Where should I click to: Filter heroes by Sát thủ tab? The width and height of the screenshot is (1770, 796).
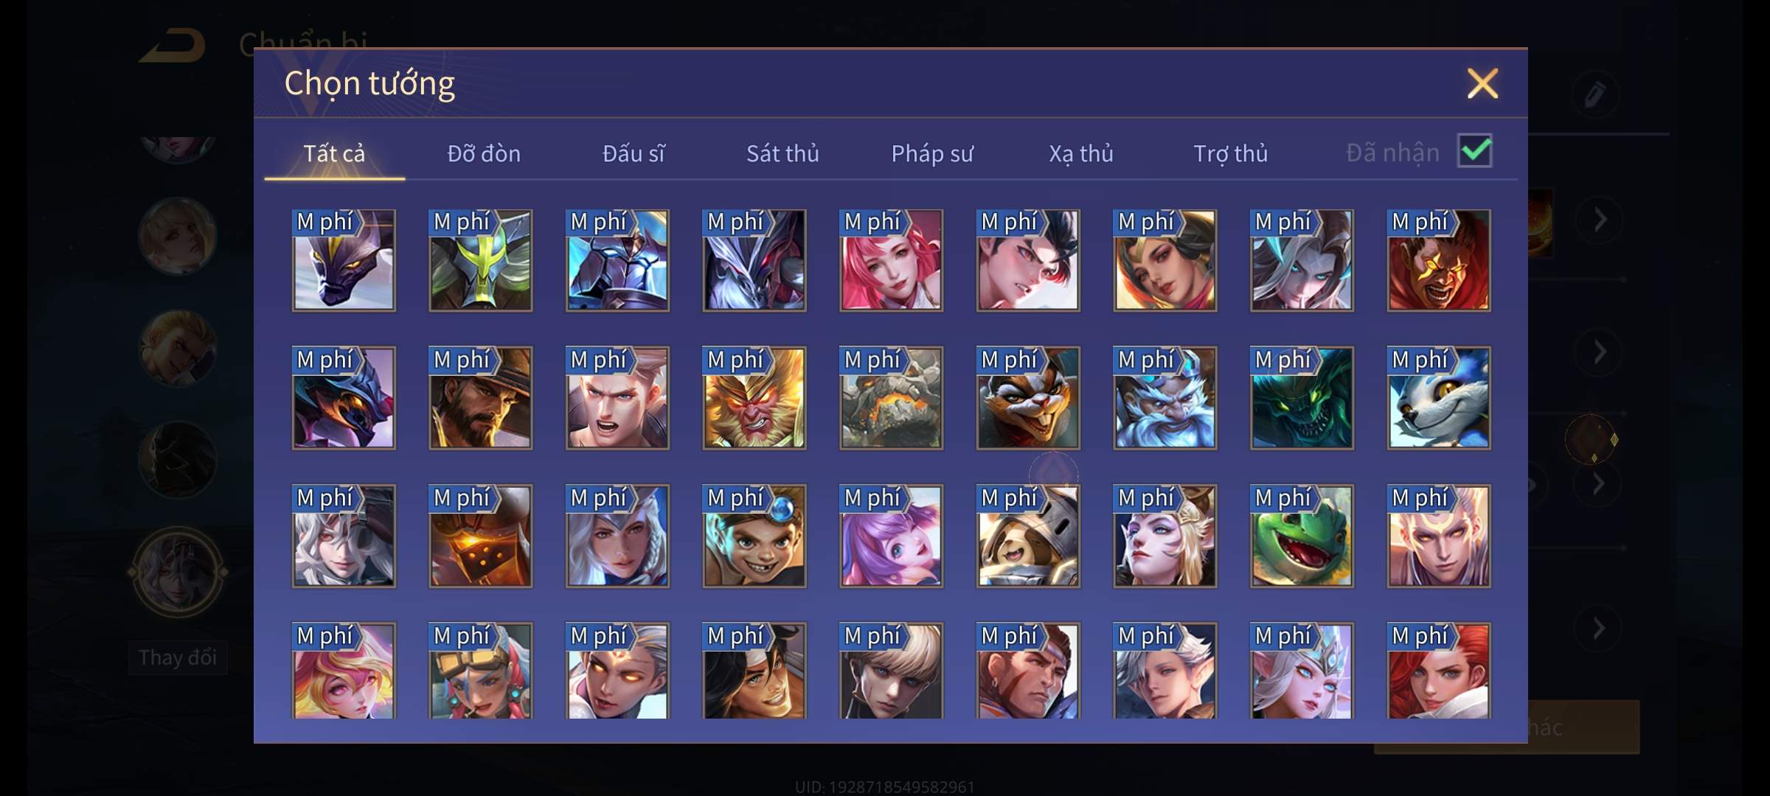pos(782,153)
